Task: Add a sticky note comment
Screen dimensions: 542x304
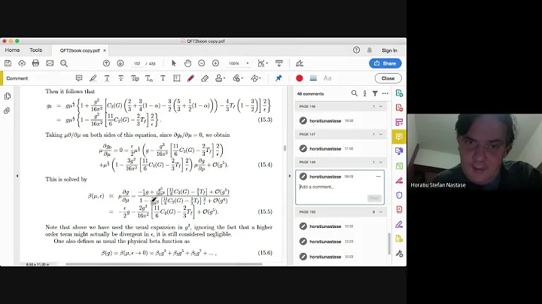Action: pos(79,78)
